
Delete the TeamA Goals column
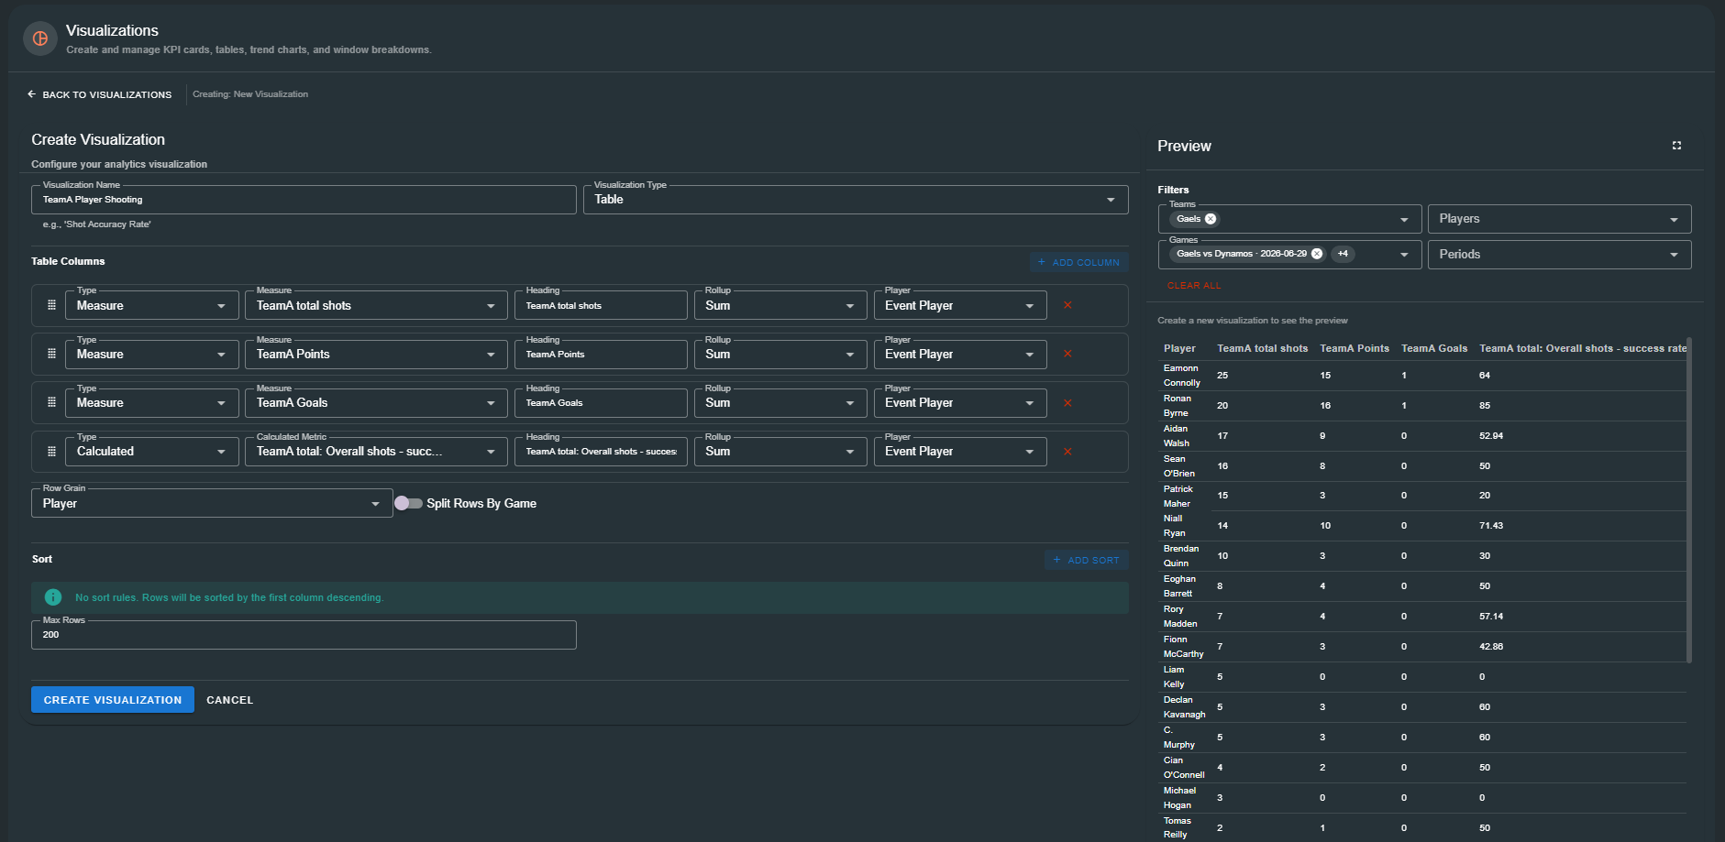[x=1067, y=402]
